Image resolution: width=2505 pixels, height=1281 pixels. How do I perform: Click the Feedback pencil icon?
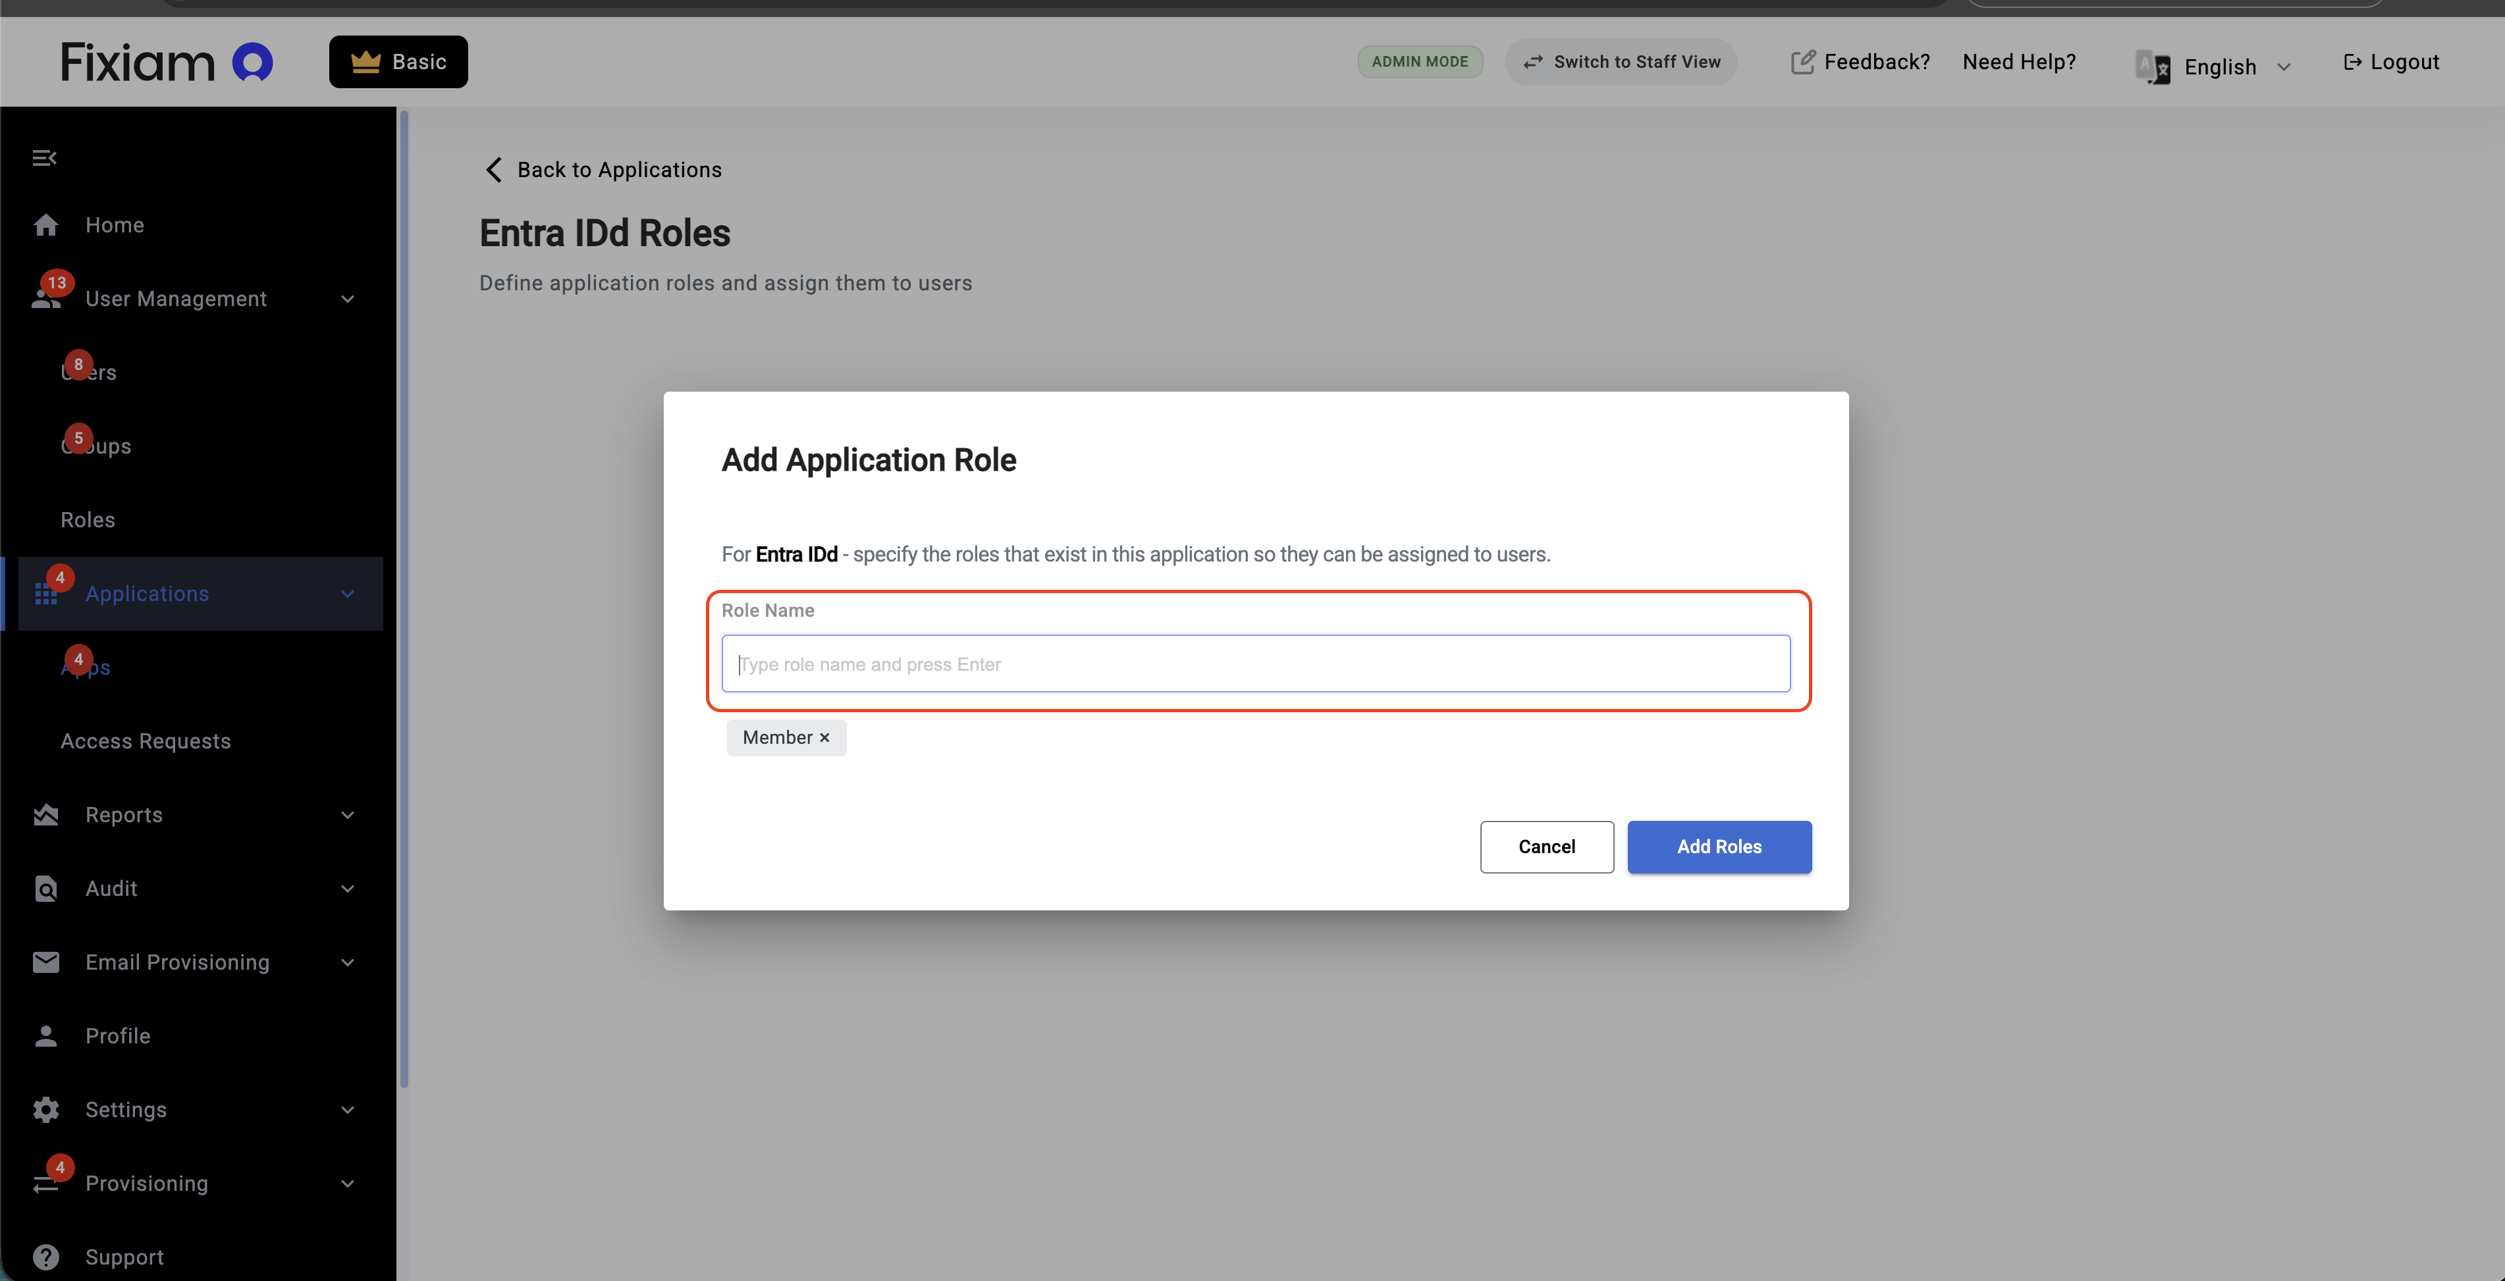[1802, 62]
